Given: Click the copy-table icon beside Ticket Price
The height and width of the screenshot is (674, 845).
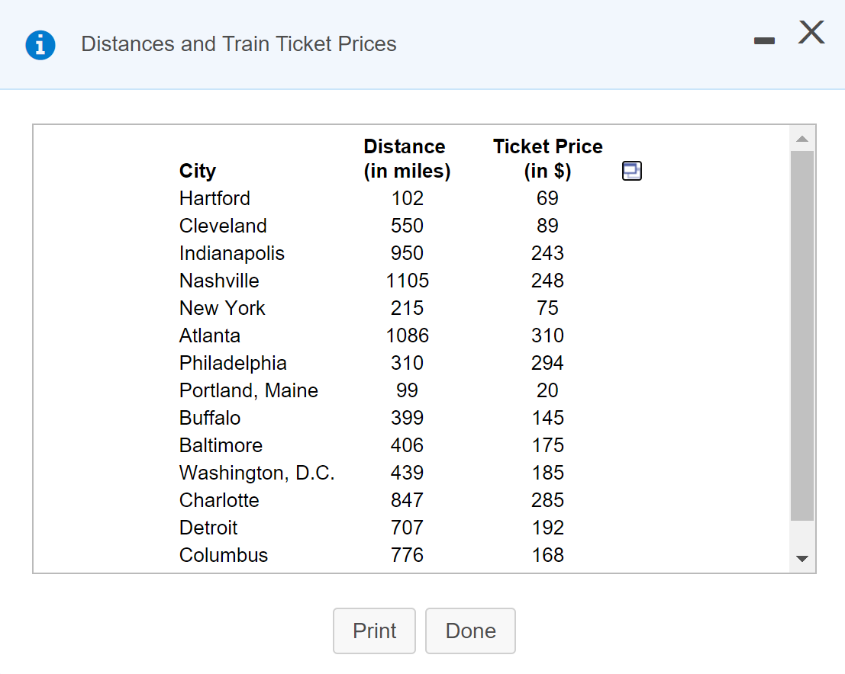Looking at the screenshot, I should point(631,172).
